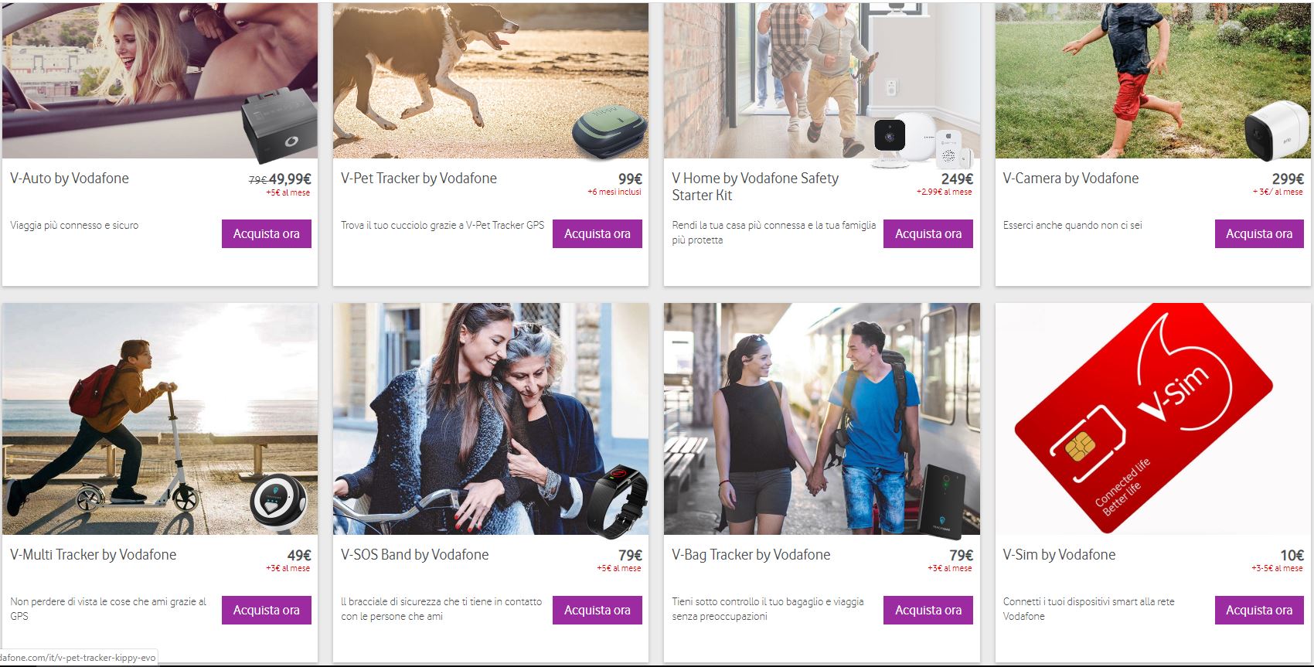This screenshot has width=1314, height=667.
Task: Click Acquista ora for V Home Safety Kit
Action: 928,233
